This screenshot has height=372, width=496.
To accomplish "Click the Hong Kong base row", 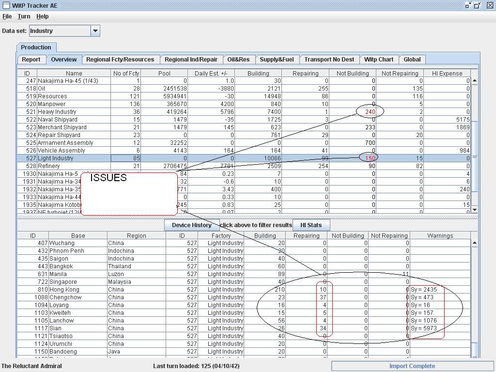I will pos(244,290).
